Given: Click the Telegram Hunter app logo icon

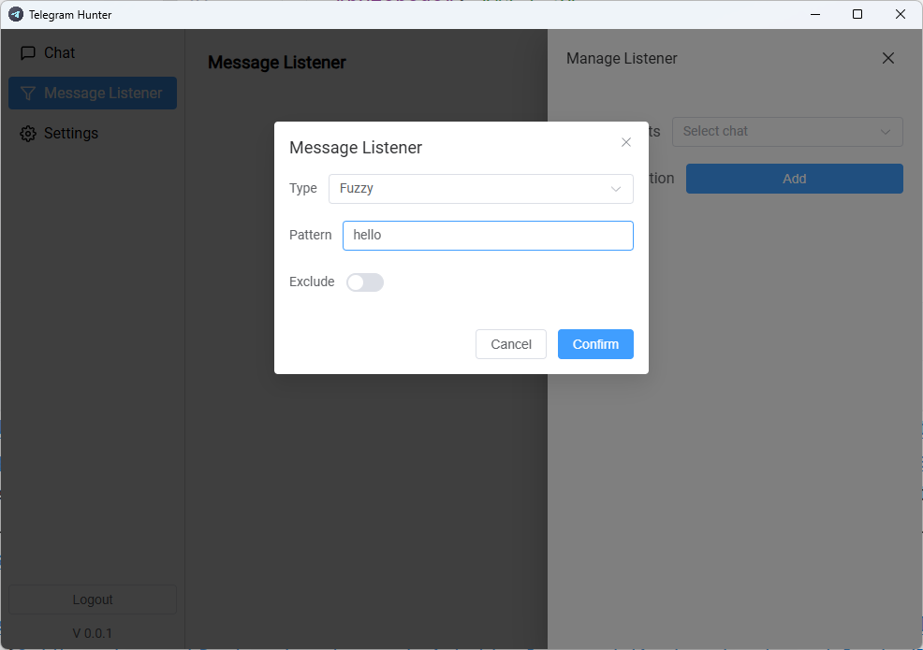Looking at the screenshot, I should [x=16, y=14].
